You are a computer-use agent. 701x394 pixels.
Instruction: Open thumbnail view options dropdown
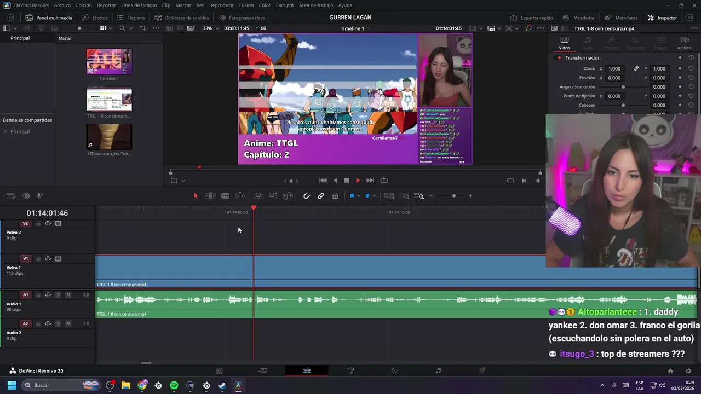click(x=110, y=28)
